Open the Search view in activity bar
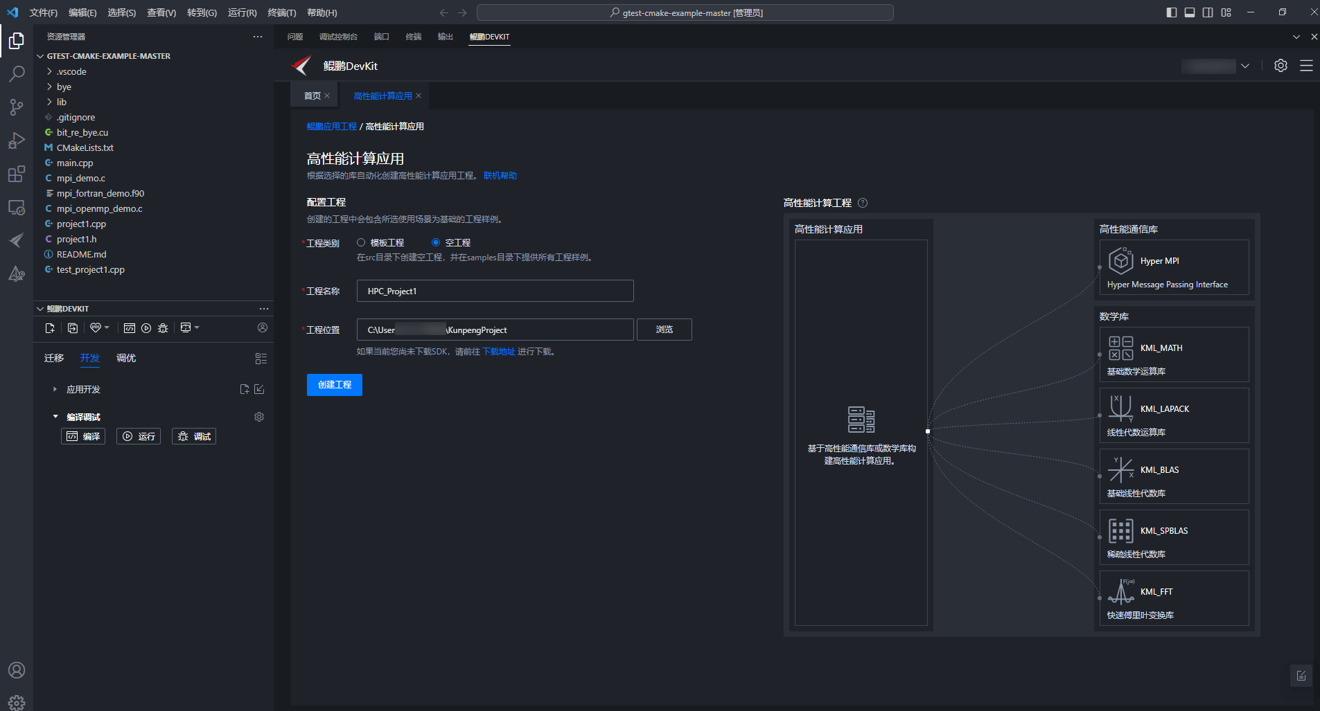 point(17,73)
